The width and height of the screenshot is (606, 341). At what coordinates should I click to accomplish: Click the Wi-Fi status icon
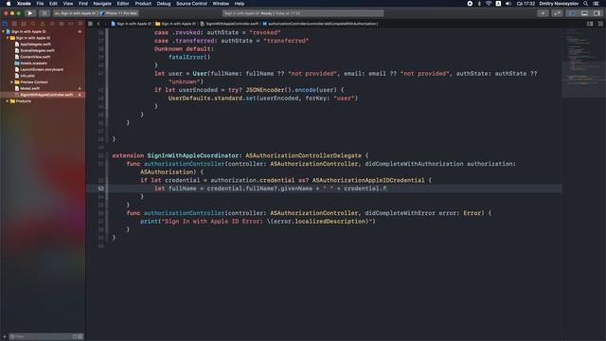(489, 4)
